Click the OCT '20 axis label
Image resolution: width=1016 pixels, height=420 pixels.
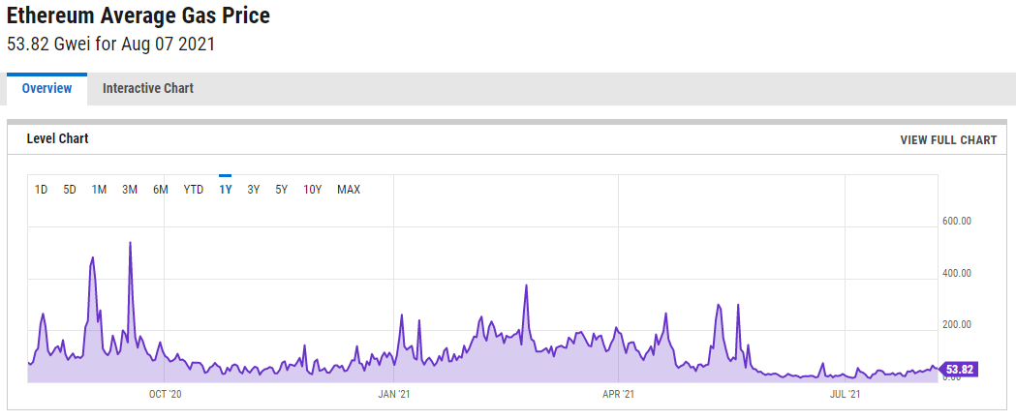[166, 394]
